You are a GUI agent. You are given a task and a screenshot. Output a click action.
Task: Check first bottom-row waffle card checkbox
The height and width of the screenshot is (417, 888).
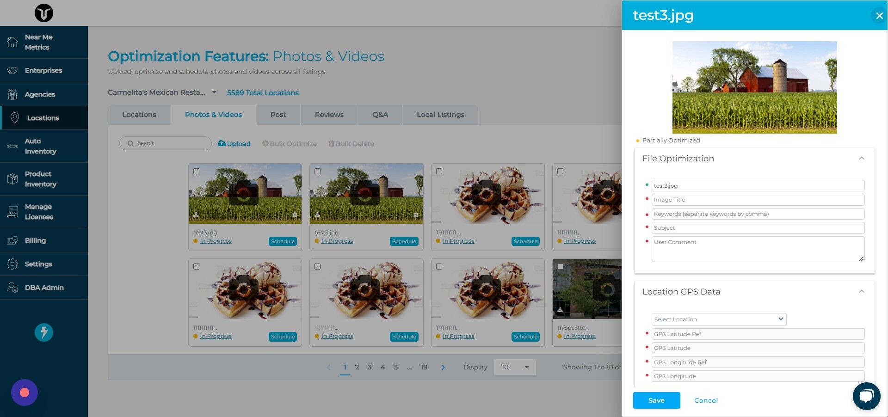click(x=196, y=267)
